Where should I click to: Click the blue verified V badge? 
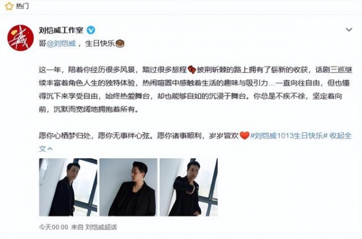(x=91, y=30)
